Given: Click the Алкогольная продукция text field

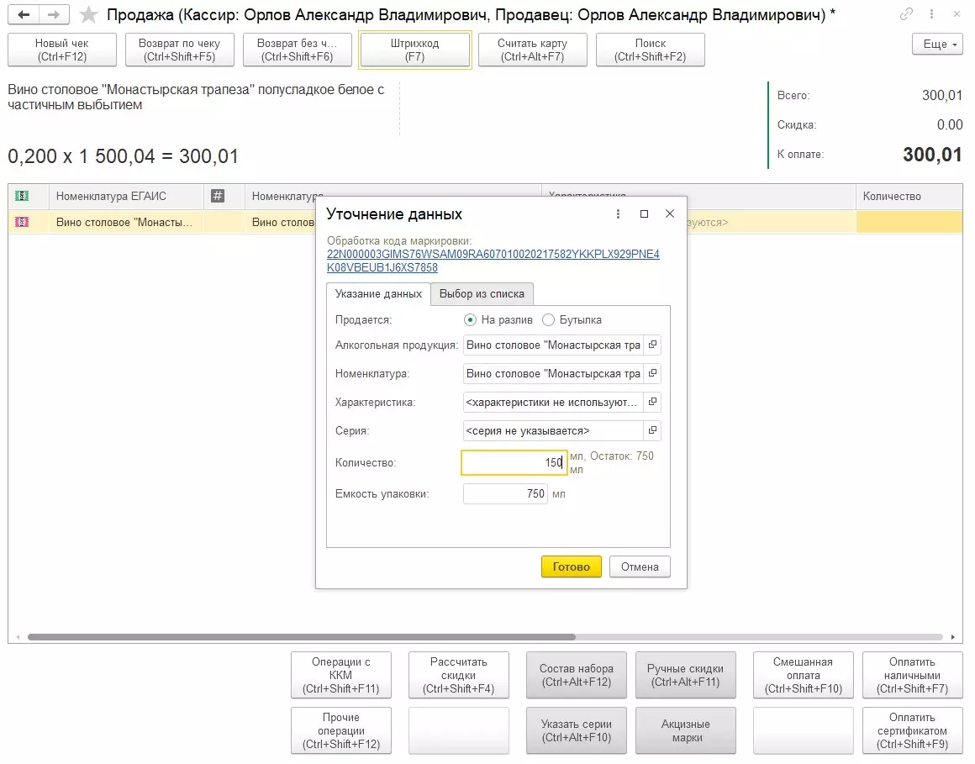Looking at the screenshot, I should pos(553,345).
